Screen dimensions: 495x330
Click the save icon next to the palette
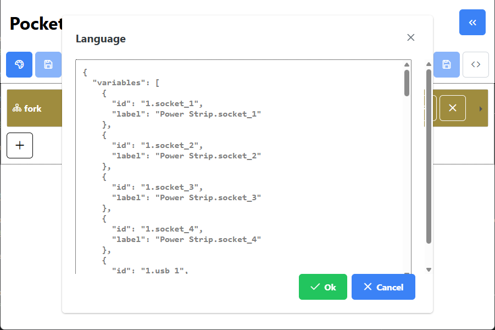point(48,64)
